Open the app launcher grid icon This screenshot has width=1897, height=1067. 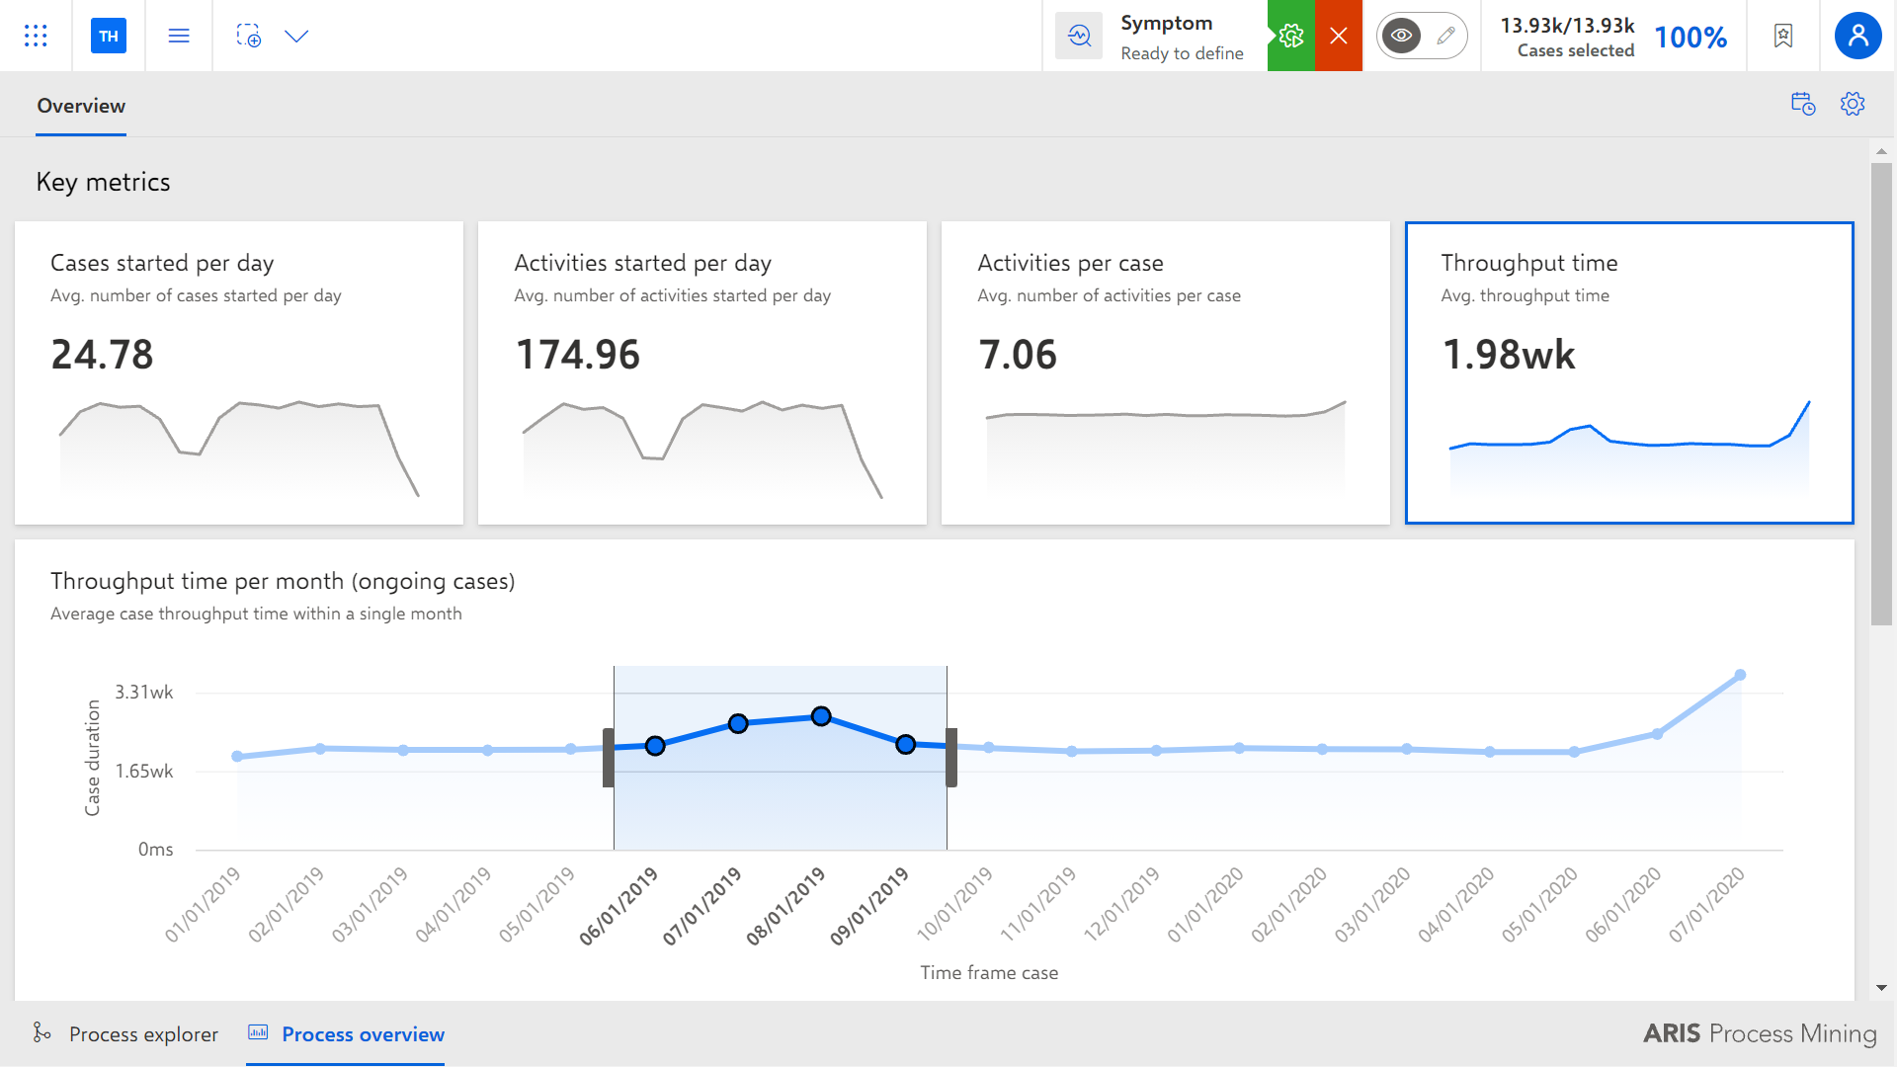36,36
